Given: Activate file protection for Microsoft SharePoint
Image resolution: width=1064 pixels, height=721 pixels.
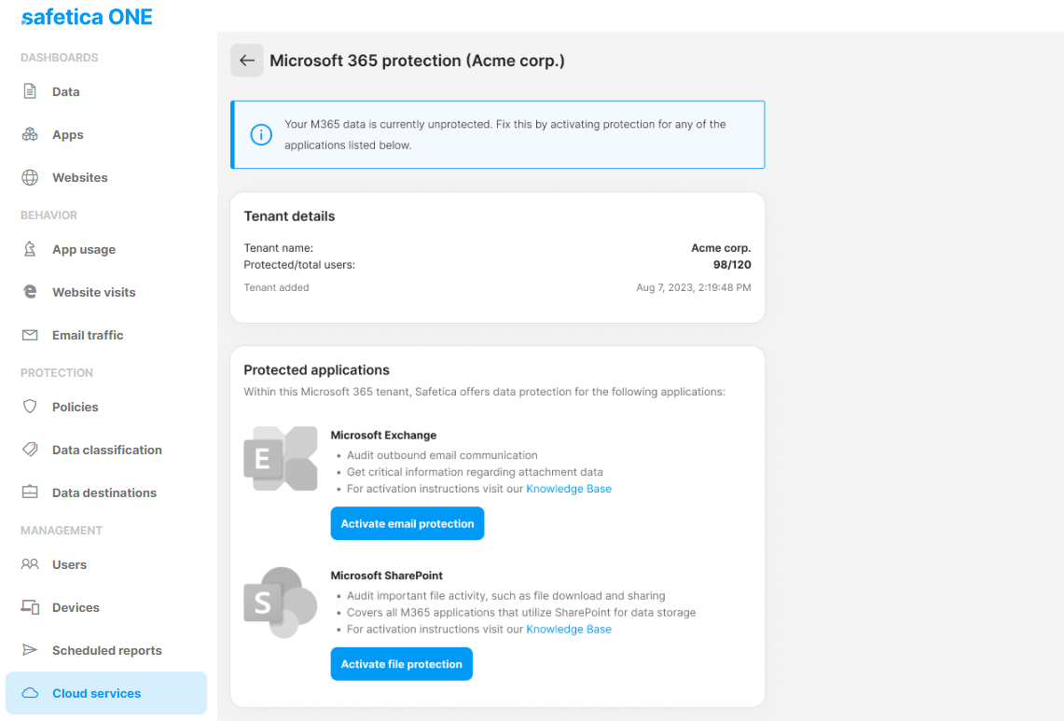Looking at the screenshot, I should coord(401,663).
